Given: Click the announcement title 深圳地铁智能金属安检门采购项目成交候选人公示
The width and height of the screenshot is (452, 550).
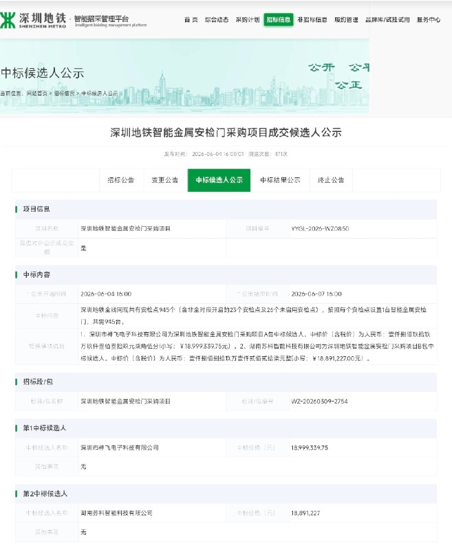Looking at the screenshot, I should click(226, 132).
